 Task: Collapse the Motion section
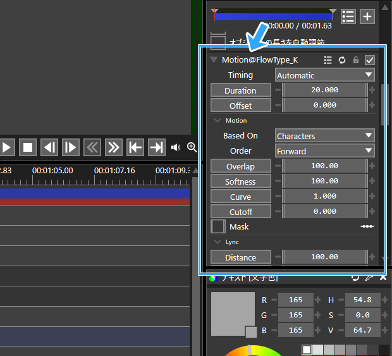[x=217, y=121]
